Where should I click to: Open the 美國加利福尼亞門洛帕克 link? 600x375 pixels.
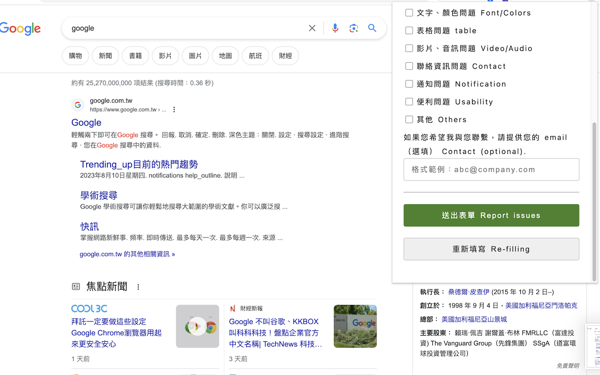(541, 306)
